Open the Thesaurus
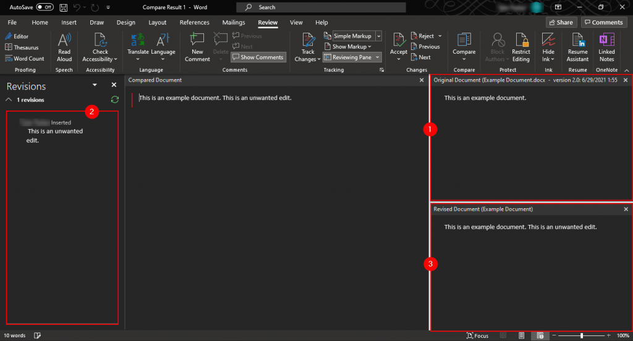Viewport: 633px width, 341px height. tap(22, 47)
